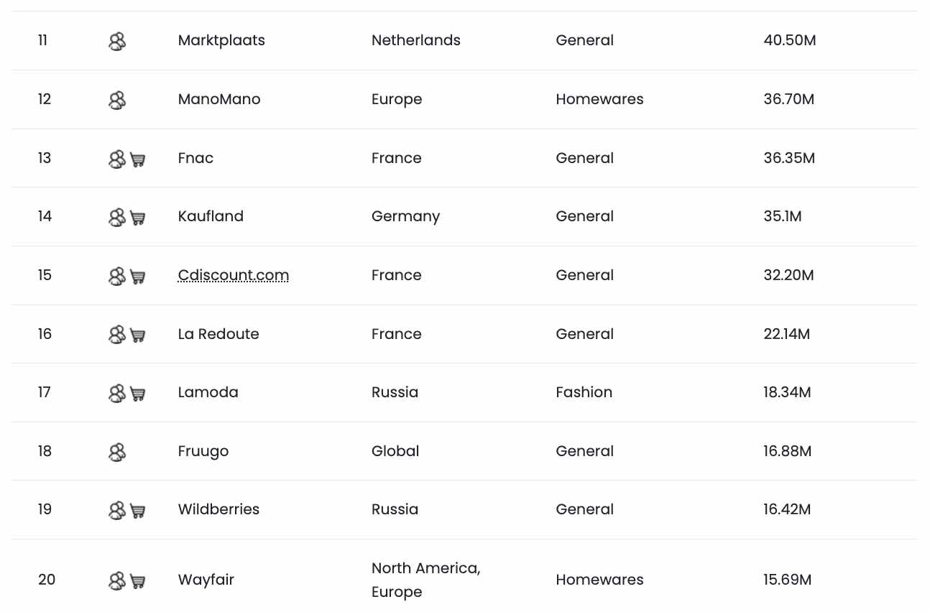Click the Wayfair name in row 20

(x=206, y=580)
